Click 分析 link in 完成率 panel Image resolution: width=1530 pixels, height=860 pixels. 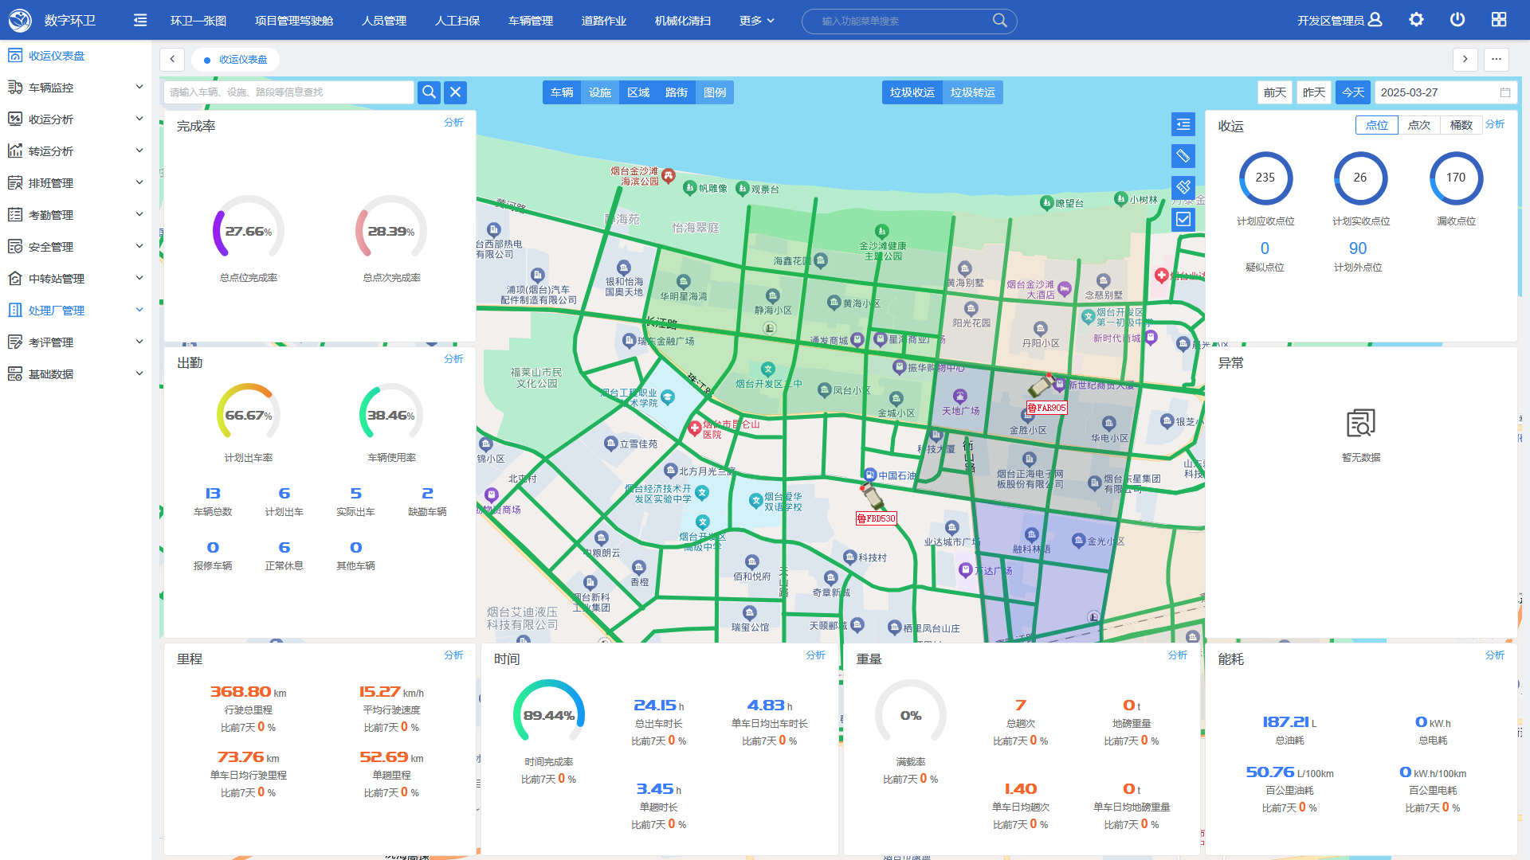pyautogui.click(x=453, y=123)
